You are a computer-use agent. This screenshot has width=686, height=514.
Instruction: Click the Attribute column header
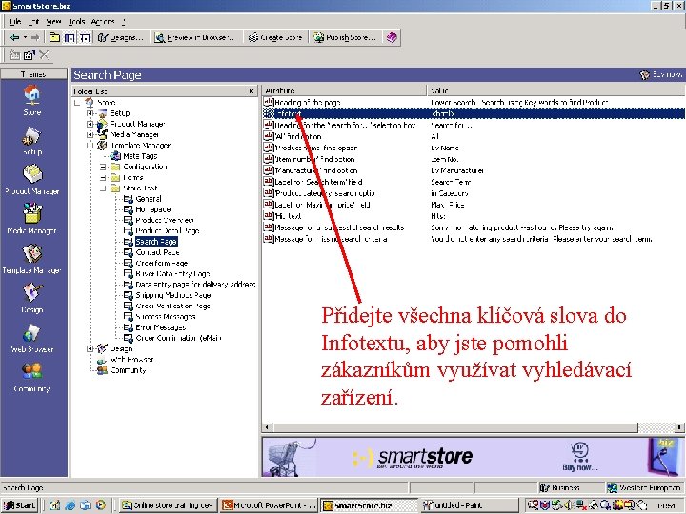click(x=344, y=90)
